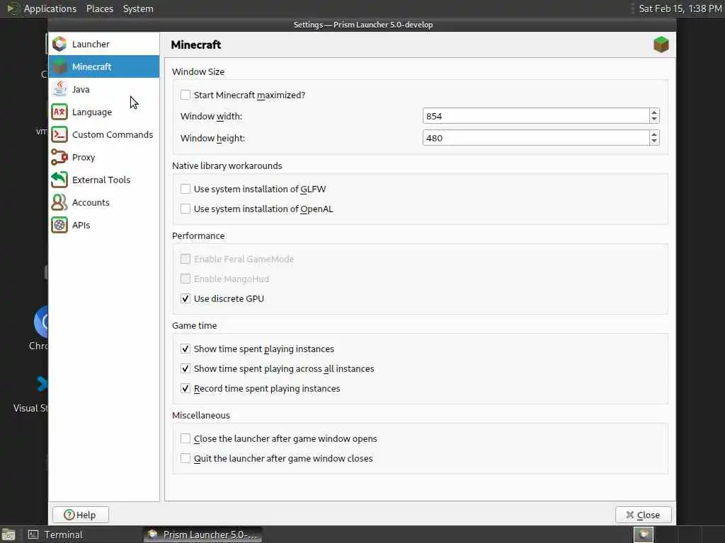Click the date and time clock
The height and width of the screenshot is (543, 725).
(x=680, y=8)
